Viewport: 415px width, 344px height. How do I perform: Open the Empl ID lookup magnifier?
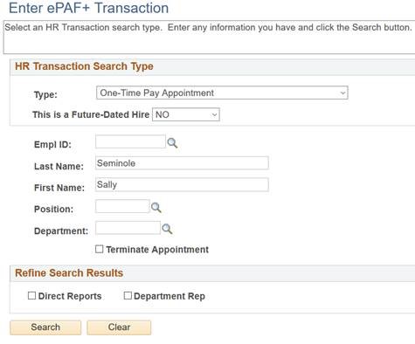pos(172,143)
